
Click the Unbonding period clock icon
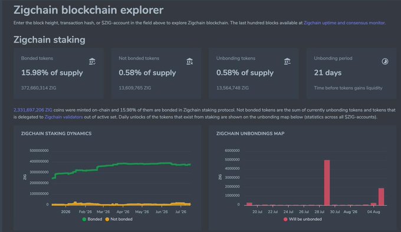point(385,61)
